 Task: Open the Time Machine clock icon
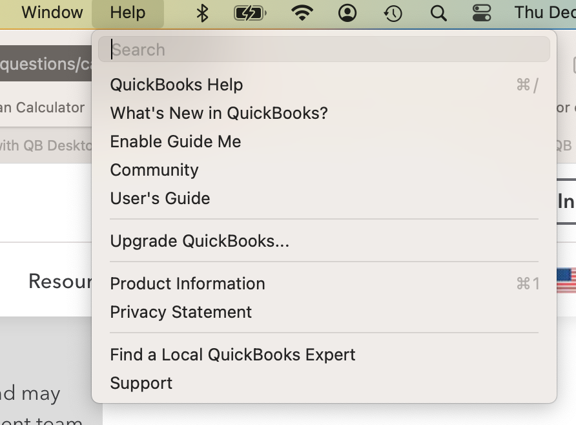click(392, 12)
